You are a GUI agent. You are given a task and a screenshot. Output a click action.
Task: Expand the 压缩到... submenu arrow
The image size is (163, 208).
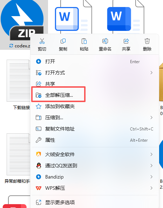coord(151,118)
